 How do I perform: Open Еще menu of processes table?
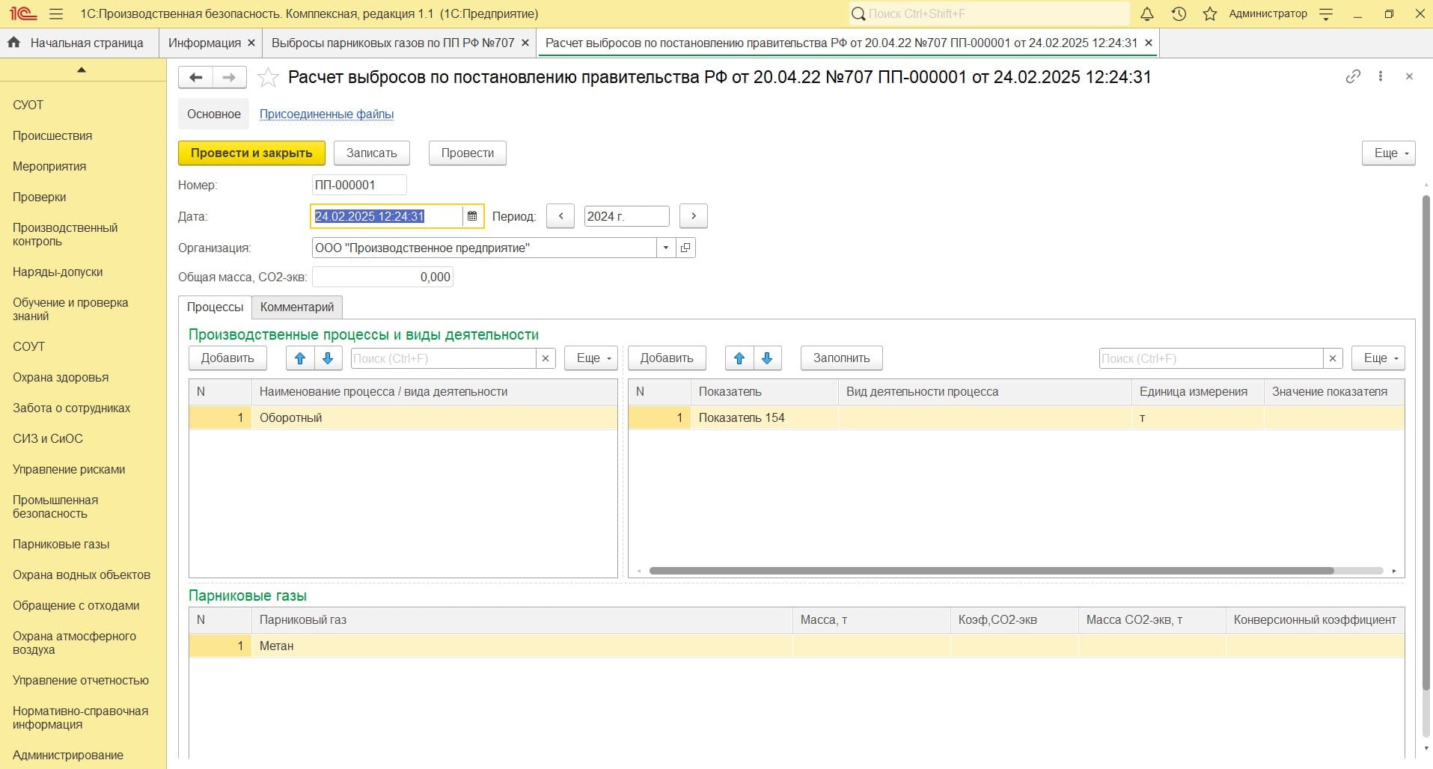click(x=591, y=358)
